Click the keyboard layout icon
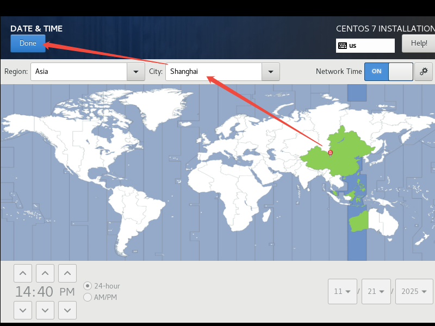The width and height of the screenshot is (435, 326). point(343,46)
